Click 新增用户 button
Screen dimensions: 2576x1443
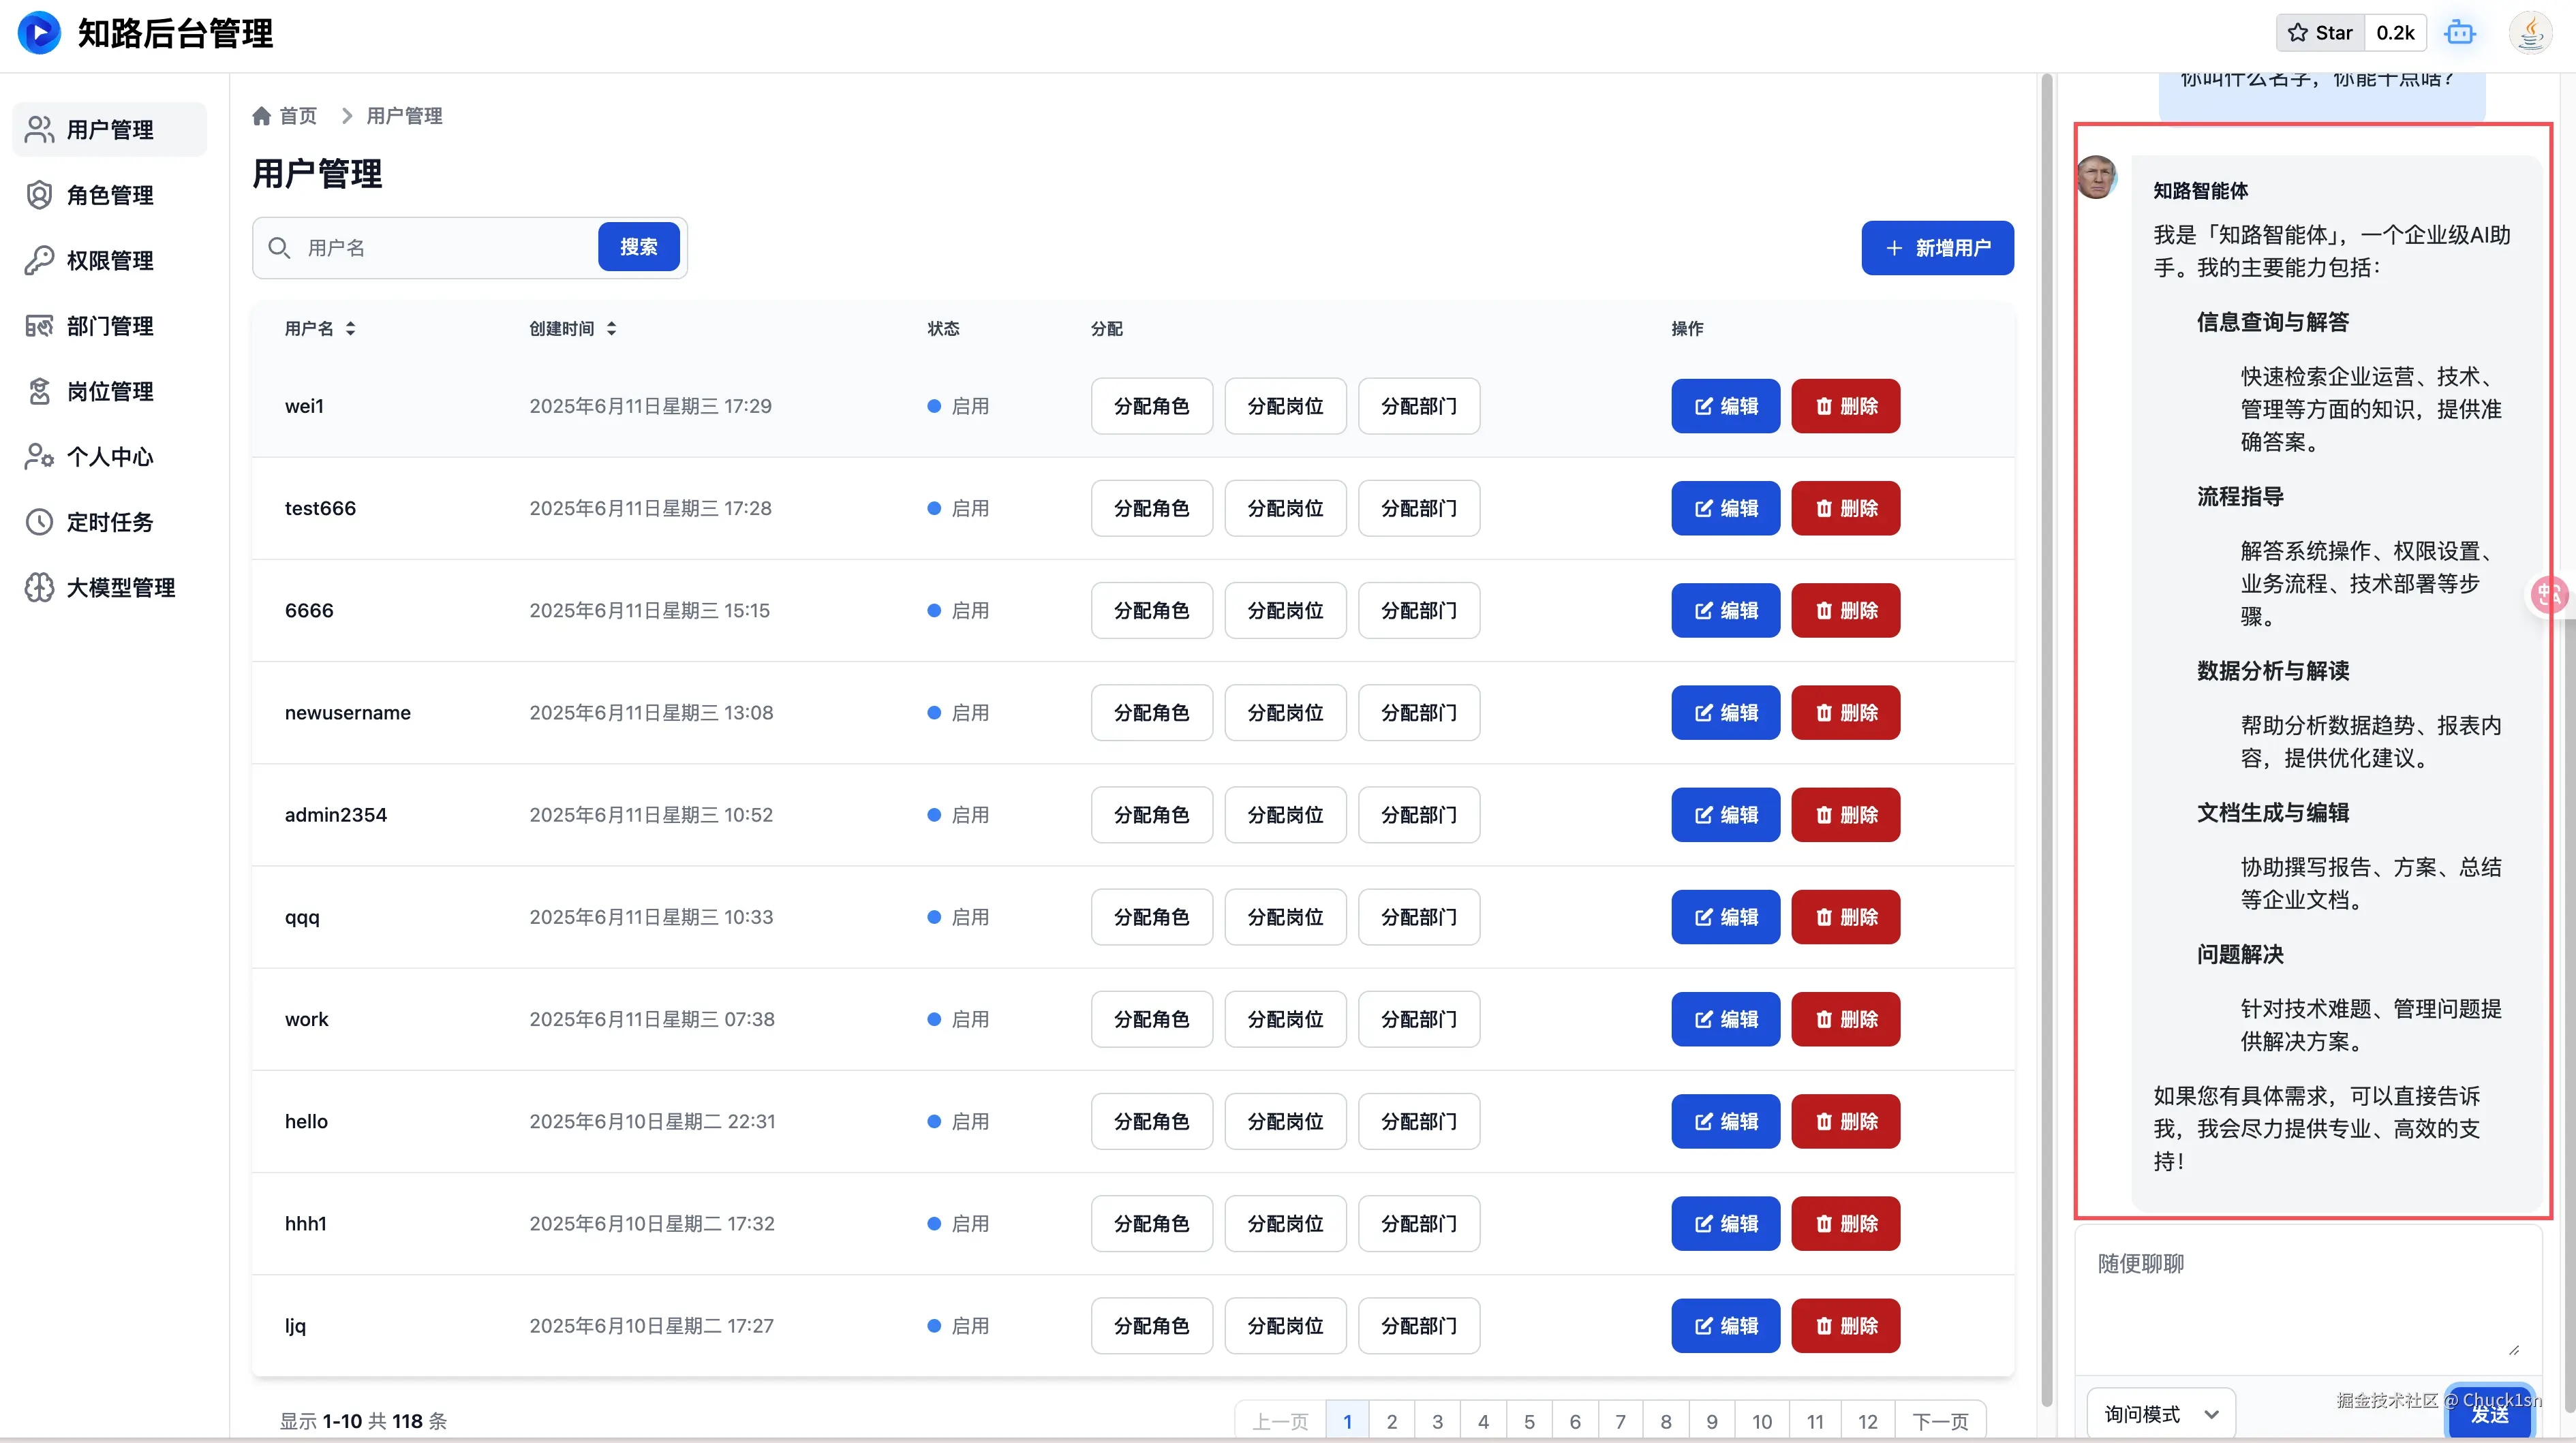[x=1937, y=248]
